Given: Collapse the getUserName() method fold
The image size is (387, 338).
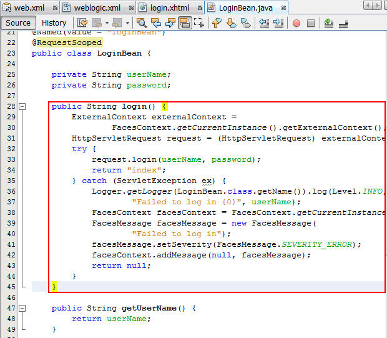Looking at the screenshot, I should tap(22, 308).
